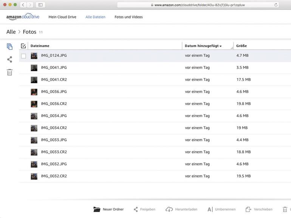Viewport: 291px width, 218px height.
Task: Click the Neuer Ordner folder icon
Action: click(x=97, y=209)
